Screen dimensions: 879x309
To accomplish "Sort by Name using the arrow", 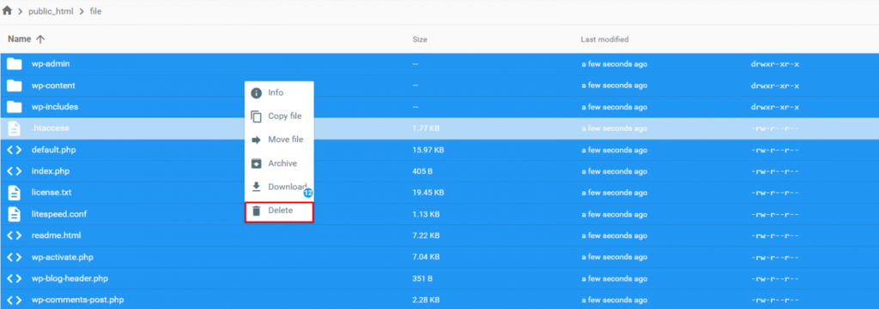I will [39, 39].
